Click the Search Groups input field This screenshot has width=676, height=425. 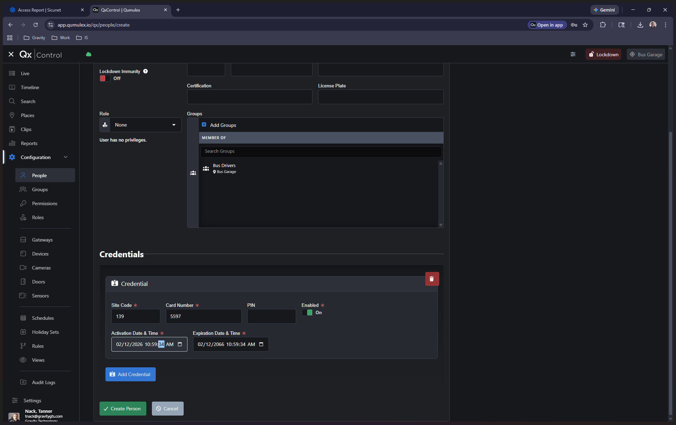pos(321,151)
